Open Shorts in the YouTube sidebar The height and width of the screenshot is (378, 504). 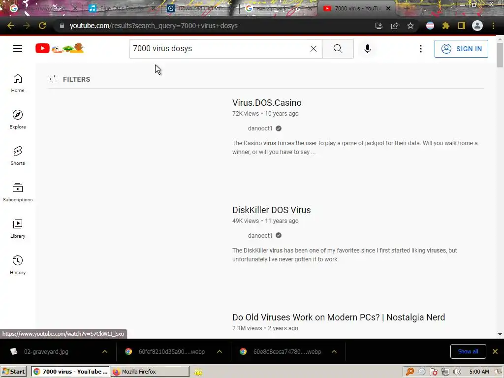click(x=18, y=156)
